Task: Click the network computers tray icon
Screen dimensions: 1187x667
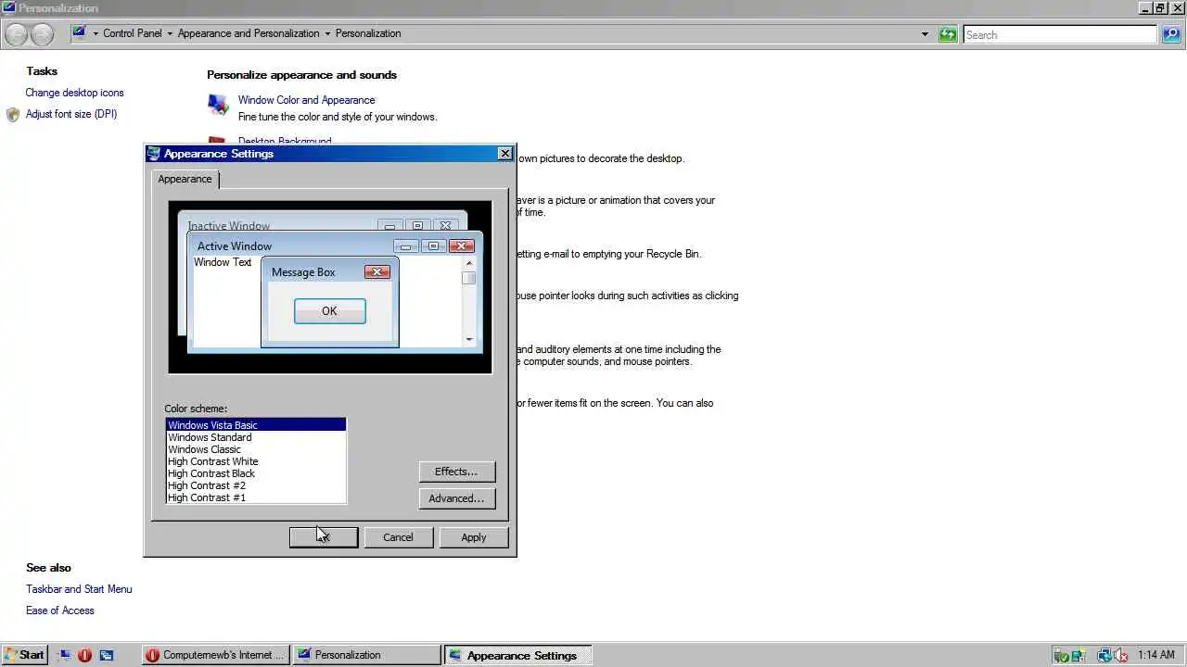Action: click(1104, 655)
